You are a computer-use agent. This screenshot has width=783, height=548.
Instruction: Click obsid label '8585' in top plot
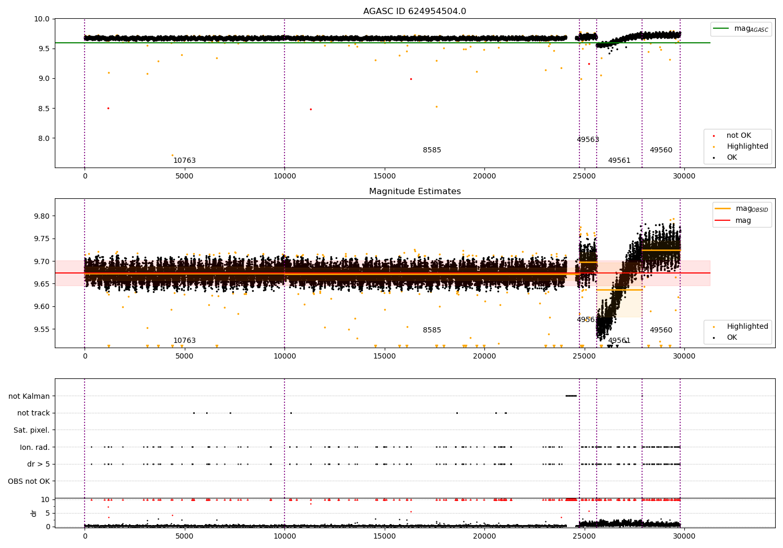(x=432, y=150)
